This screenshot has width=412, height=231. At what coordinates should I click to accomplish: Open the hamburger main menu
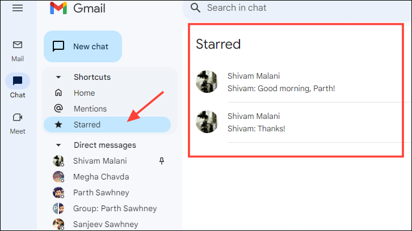click(x=18, y=8)
